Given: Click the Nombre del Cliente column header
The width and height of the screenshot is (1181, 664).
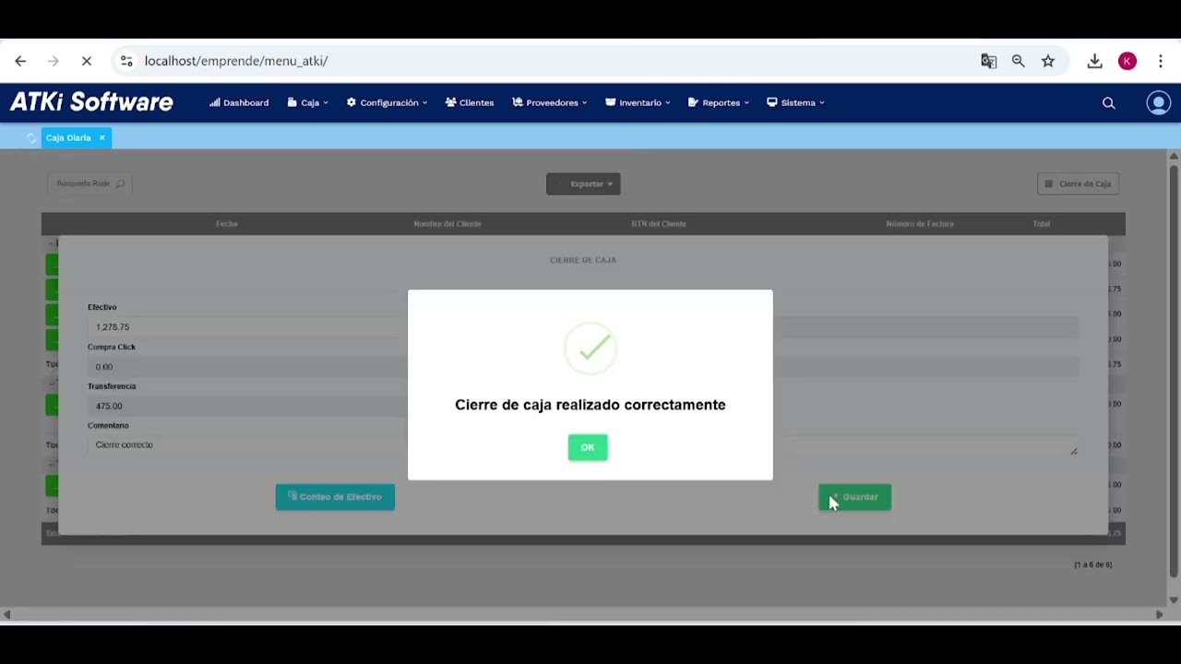Looking at the screenshot, I should tap(447, 224).
